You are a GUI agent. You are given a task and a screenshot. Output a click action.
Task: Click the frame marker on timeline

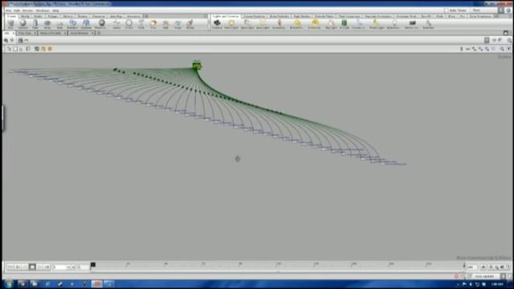tap(93, 265)
